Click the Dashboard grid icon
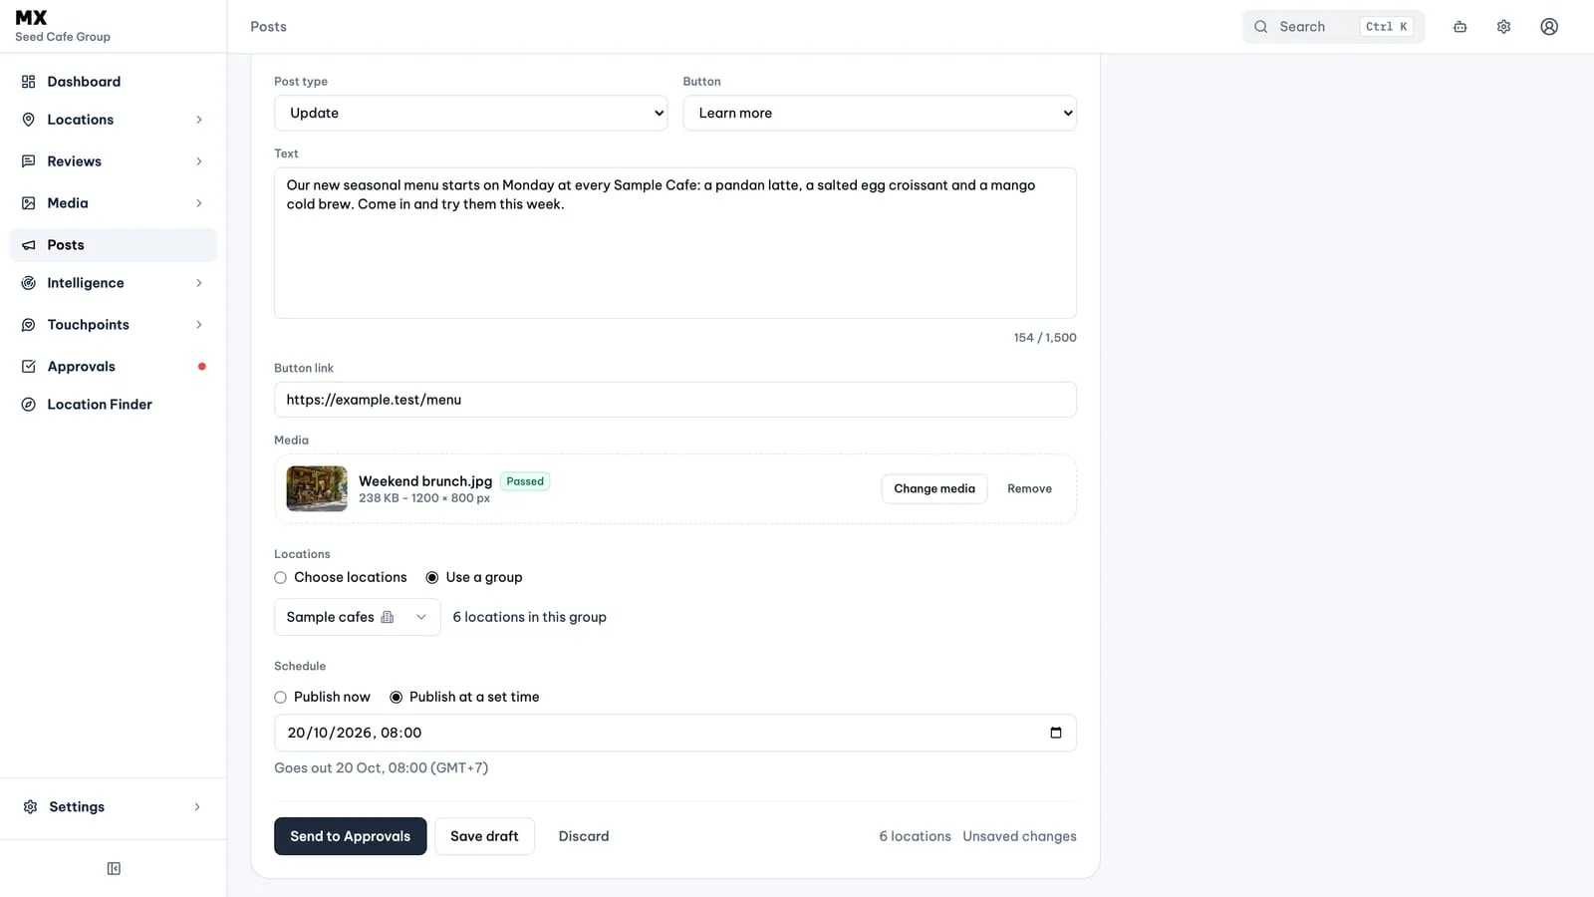Image resolution: width=1594 pixels, height=897 pixels. [x=29, y=82]
